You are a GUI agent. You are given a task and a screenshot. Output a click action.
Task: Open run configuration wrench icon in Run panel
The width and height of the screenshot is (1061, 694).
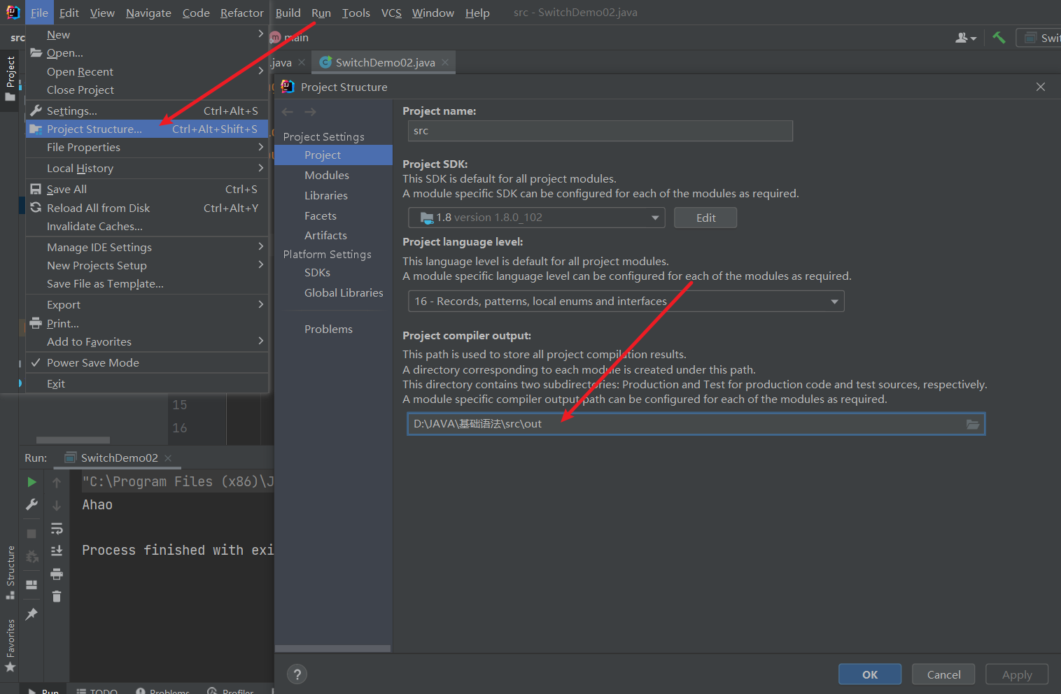(31, 504)
